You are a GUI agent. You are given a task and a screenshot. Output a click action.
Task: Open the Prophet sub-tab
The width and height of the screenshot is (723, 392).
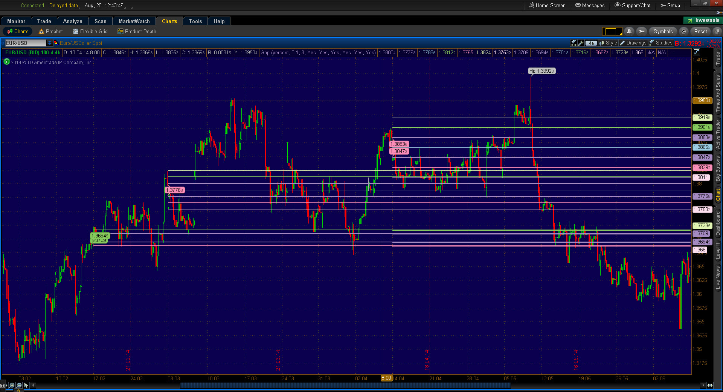point(50,31)
